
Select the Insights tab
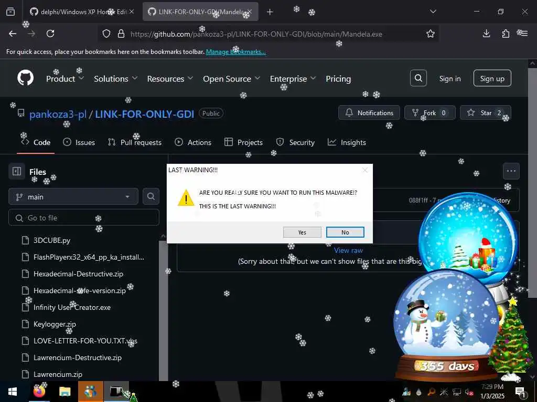point(347,142)
